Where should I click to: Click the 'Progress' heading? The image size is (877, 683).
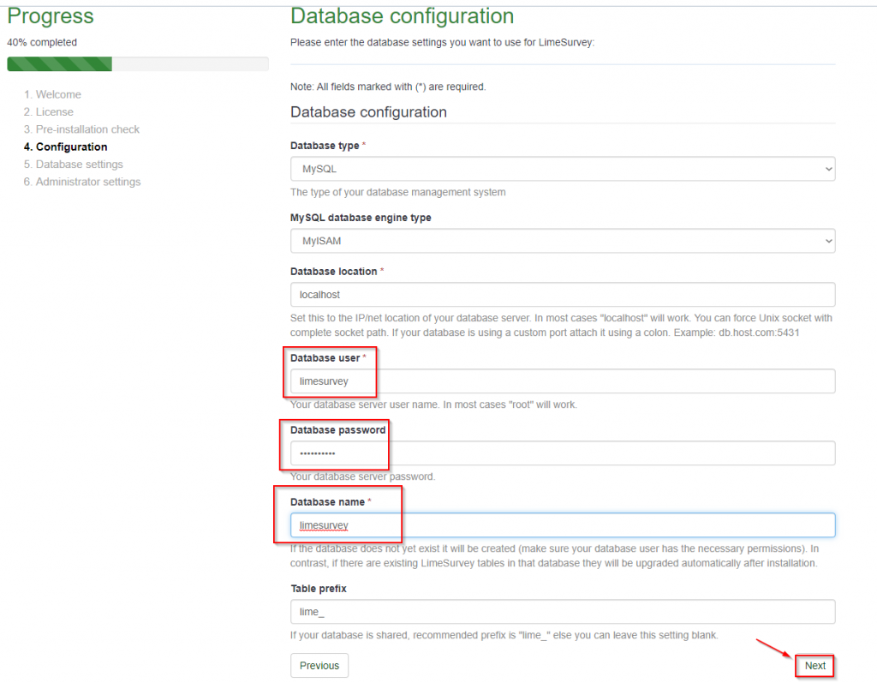click(x=51, y=15)
